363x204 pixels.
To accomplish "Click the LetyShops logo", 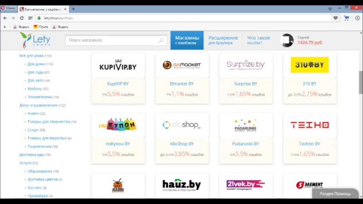I will [35, 40].
